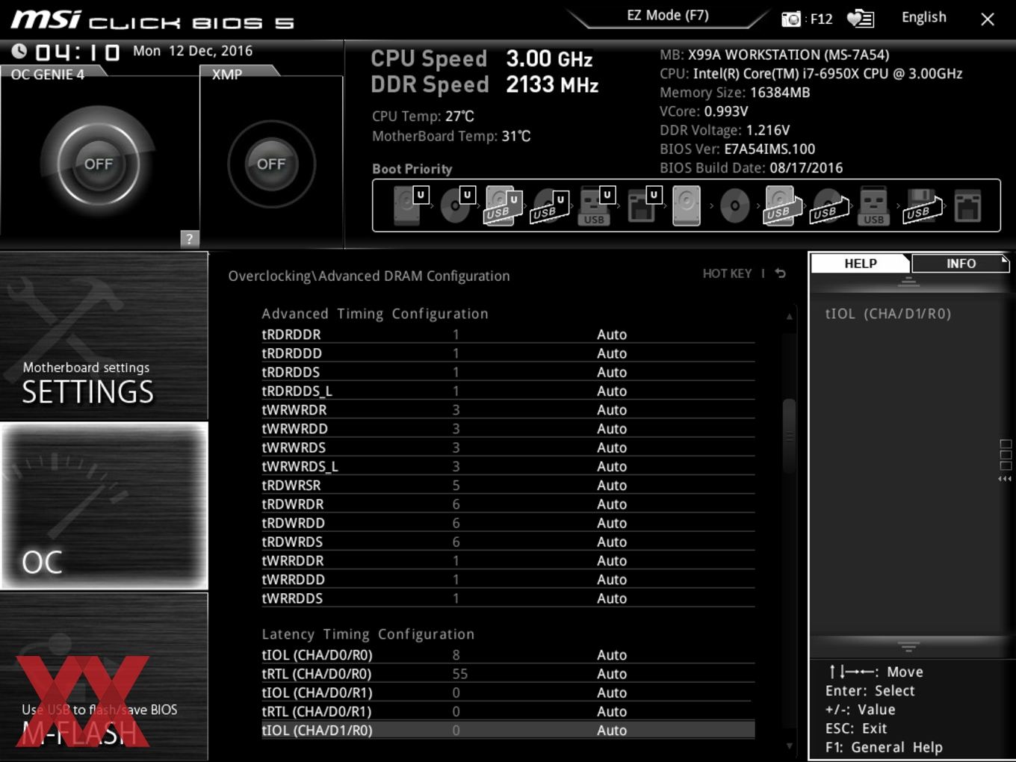This screenshot has height=762, width=1016.
Task: Open the favorites heart icon
Action: (860, 19)
